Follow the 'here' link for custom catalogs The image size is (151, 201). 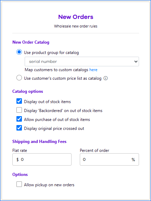[x=93, y=70]
